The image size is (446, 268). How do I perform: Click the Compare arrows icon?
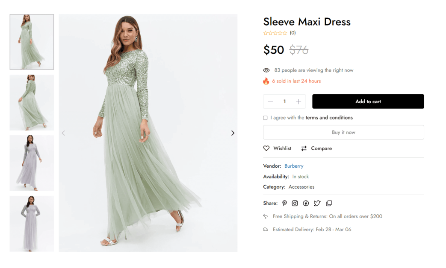point(304,149)
